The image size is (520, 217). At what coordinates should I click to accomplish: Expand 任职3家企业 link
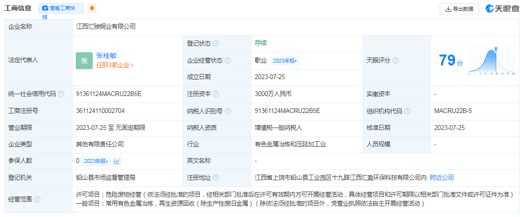point(115,65)
